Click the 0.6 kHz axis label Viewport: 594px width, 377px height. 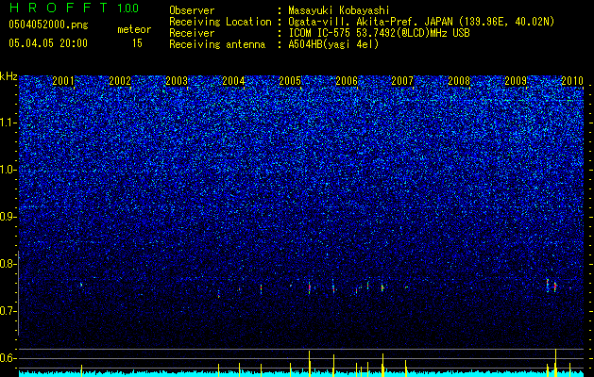coord(8,358)
